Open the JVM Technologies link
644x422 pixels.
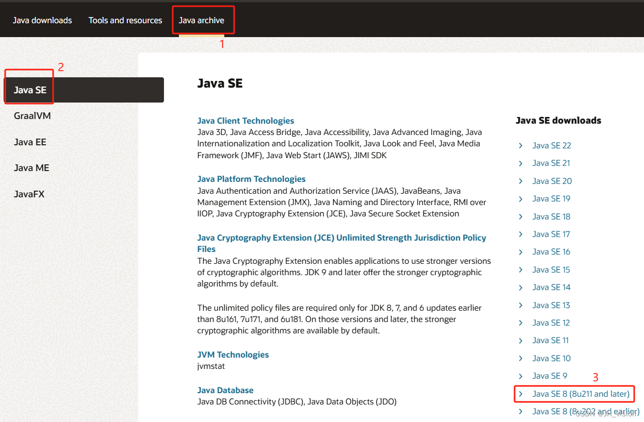[x=233, y=355]
